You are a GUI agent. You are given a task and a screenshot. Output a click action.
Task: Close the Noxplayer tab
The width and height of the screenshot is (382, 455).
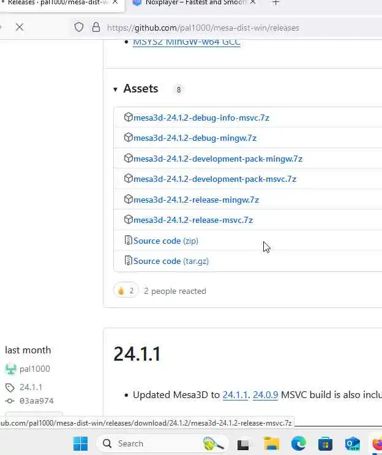tap(253, 2)
